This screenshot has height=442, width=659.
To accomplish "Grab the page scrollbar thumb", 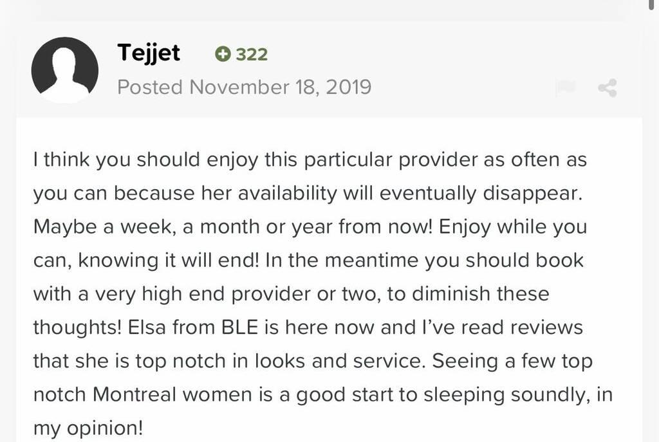I will tap(654, 5).
